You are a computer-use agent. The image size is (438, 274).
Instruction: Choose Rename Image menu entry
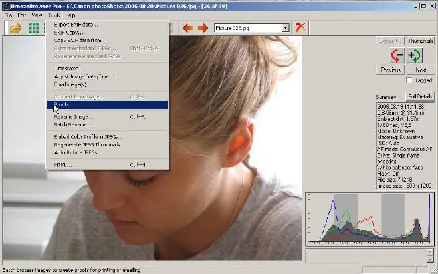[107, 117]
